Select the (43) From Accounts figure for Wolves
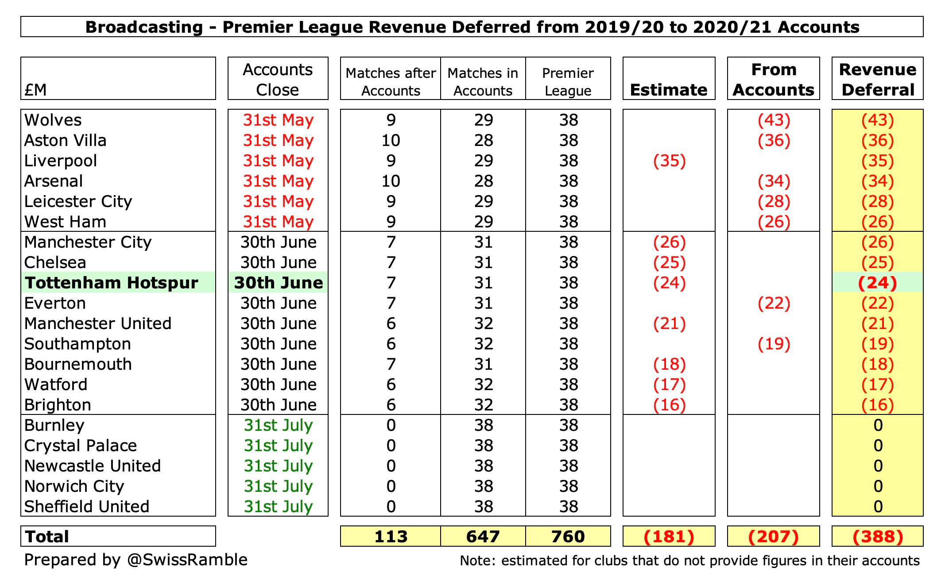 coord(774,120)
